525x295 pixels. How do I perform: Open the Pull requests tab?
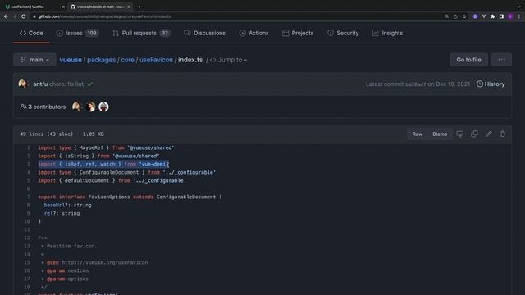point(141,33)
